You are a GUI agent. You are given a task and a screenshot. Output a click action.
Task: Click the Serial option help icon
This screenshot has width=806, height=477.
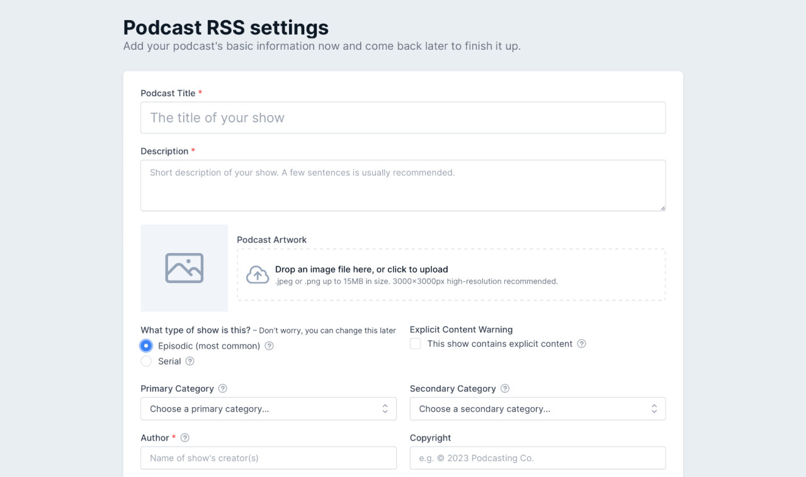(x=190, y=361)
